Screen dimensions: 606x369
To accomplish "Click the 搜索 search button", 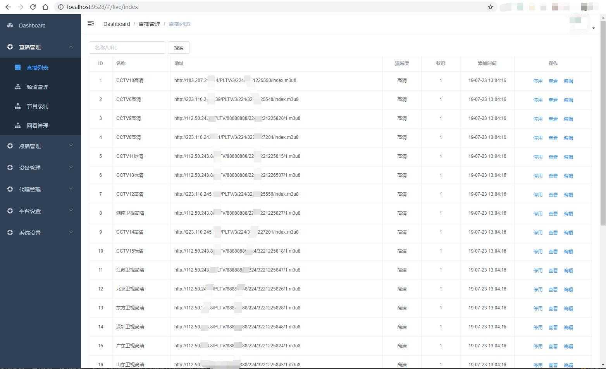I will tap(179, 48).
